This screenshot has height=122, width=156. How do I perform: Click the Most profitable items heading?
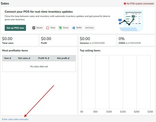tap(15, 50)
